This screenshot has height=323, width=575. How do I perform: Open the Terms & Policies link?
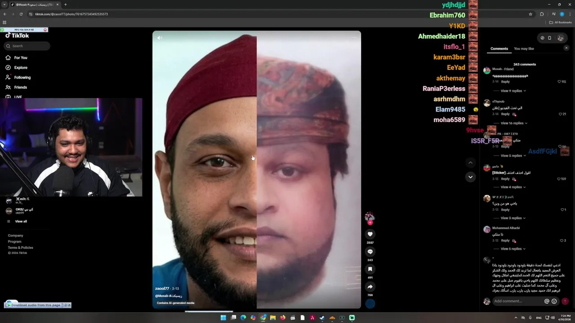click(x=20, y=248)
